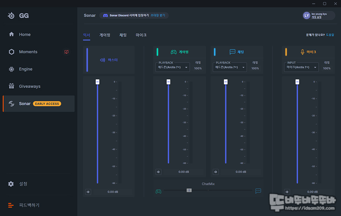Click the EARLY ACCESS badge
This screenshot has width=341, height=216.
click(x=47, y=104)
